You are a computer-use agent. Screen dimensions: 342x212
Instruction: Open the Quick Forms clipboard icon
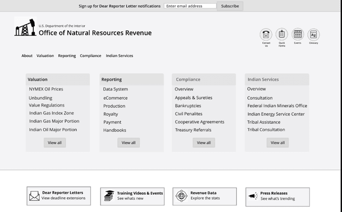tap(281, 35)
